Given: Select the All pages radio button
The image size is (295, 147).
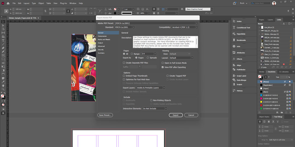Looking at the screenshot, I should pyautogui.click(x=124, y=54).
